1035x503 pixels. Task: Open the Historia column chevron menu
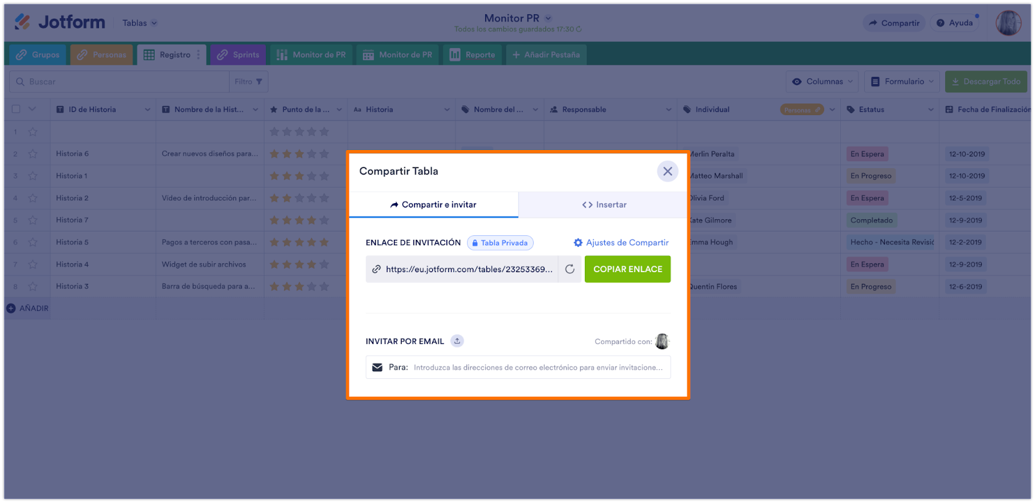click(x=447, y=110)
